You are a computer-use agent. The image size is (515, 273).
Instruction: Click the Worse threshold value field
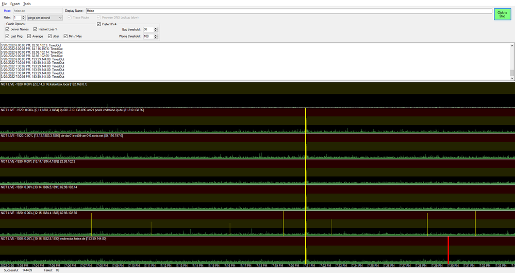click(148, 37)
